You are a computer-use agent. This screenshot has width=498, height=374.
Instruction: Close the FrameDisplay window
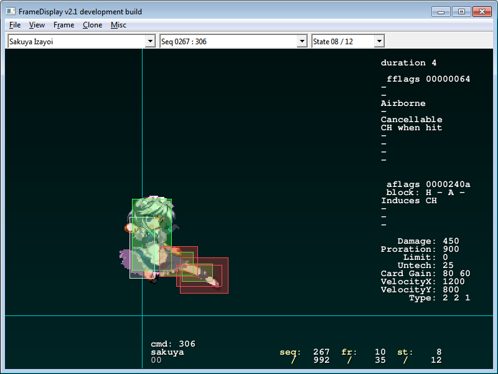click(482, 11)
